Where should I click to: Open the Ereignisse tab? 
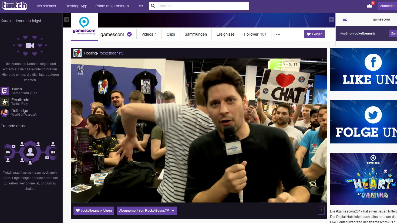226,34
